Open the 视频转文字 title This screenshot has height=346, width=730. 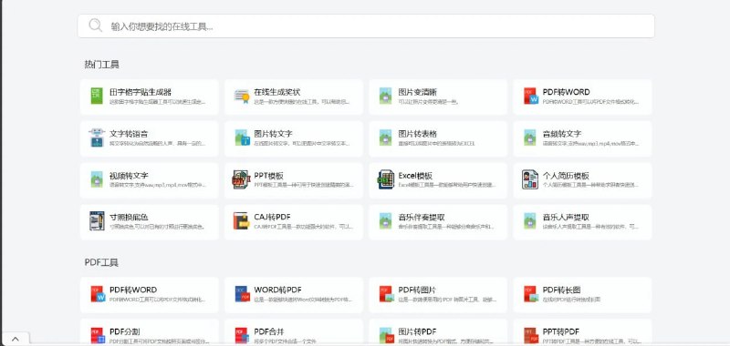coord(129,176)
